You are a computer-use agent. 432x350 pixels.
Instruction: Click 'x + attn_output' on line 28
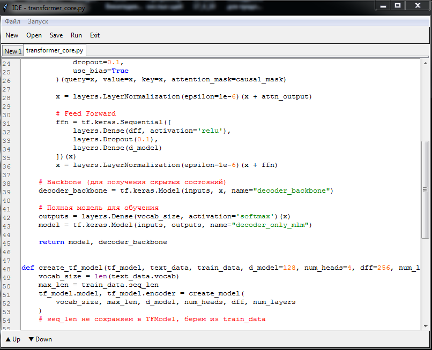(x=277, y=96)
